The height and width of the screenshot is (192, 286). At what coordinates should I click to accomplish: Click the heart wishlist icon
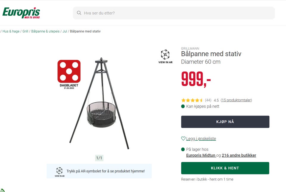pyautogui.click(x=183, y=139)
